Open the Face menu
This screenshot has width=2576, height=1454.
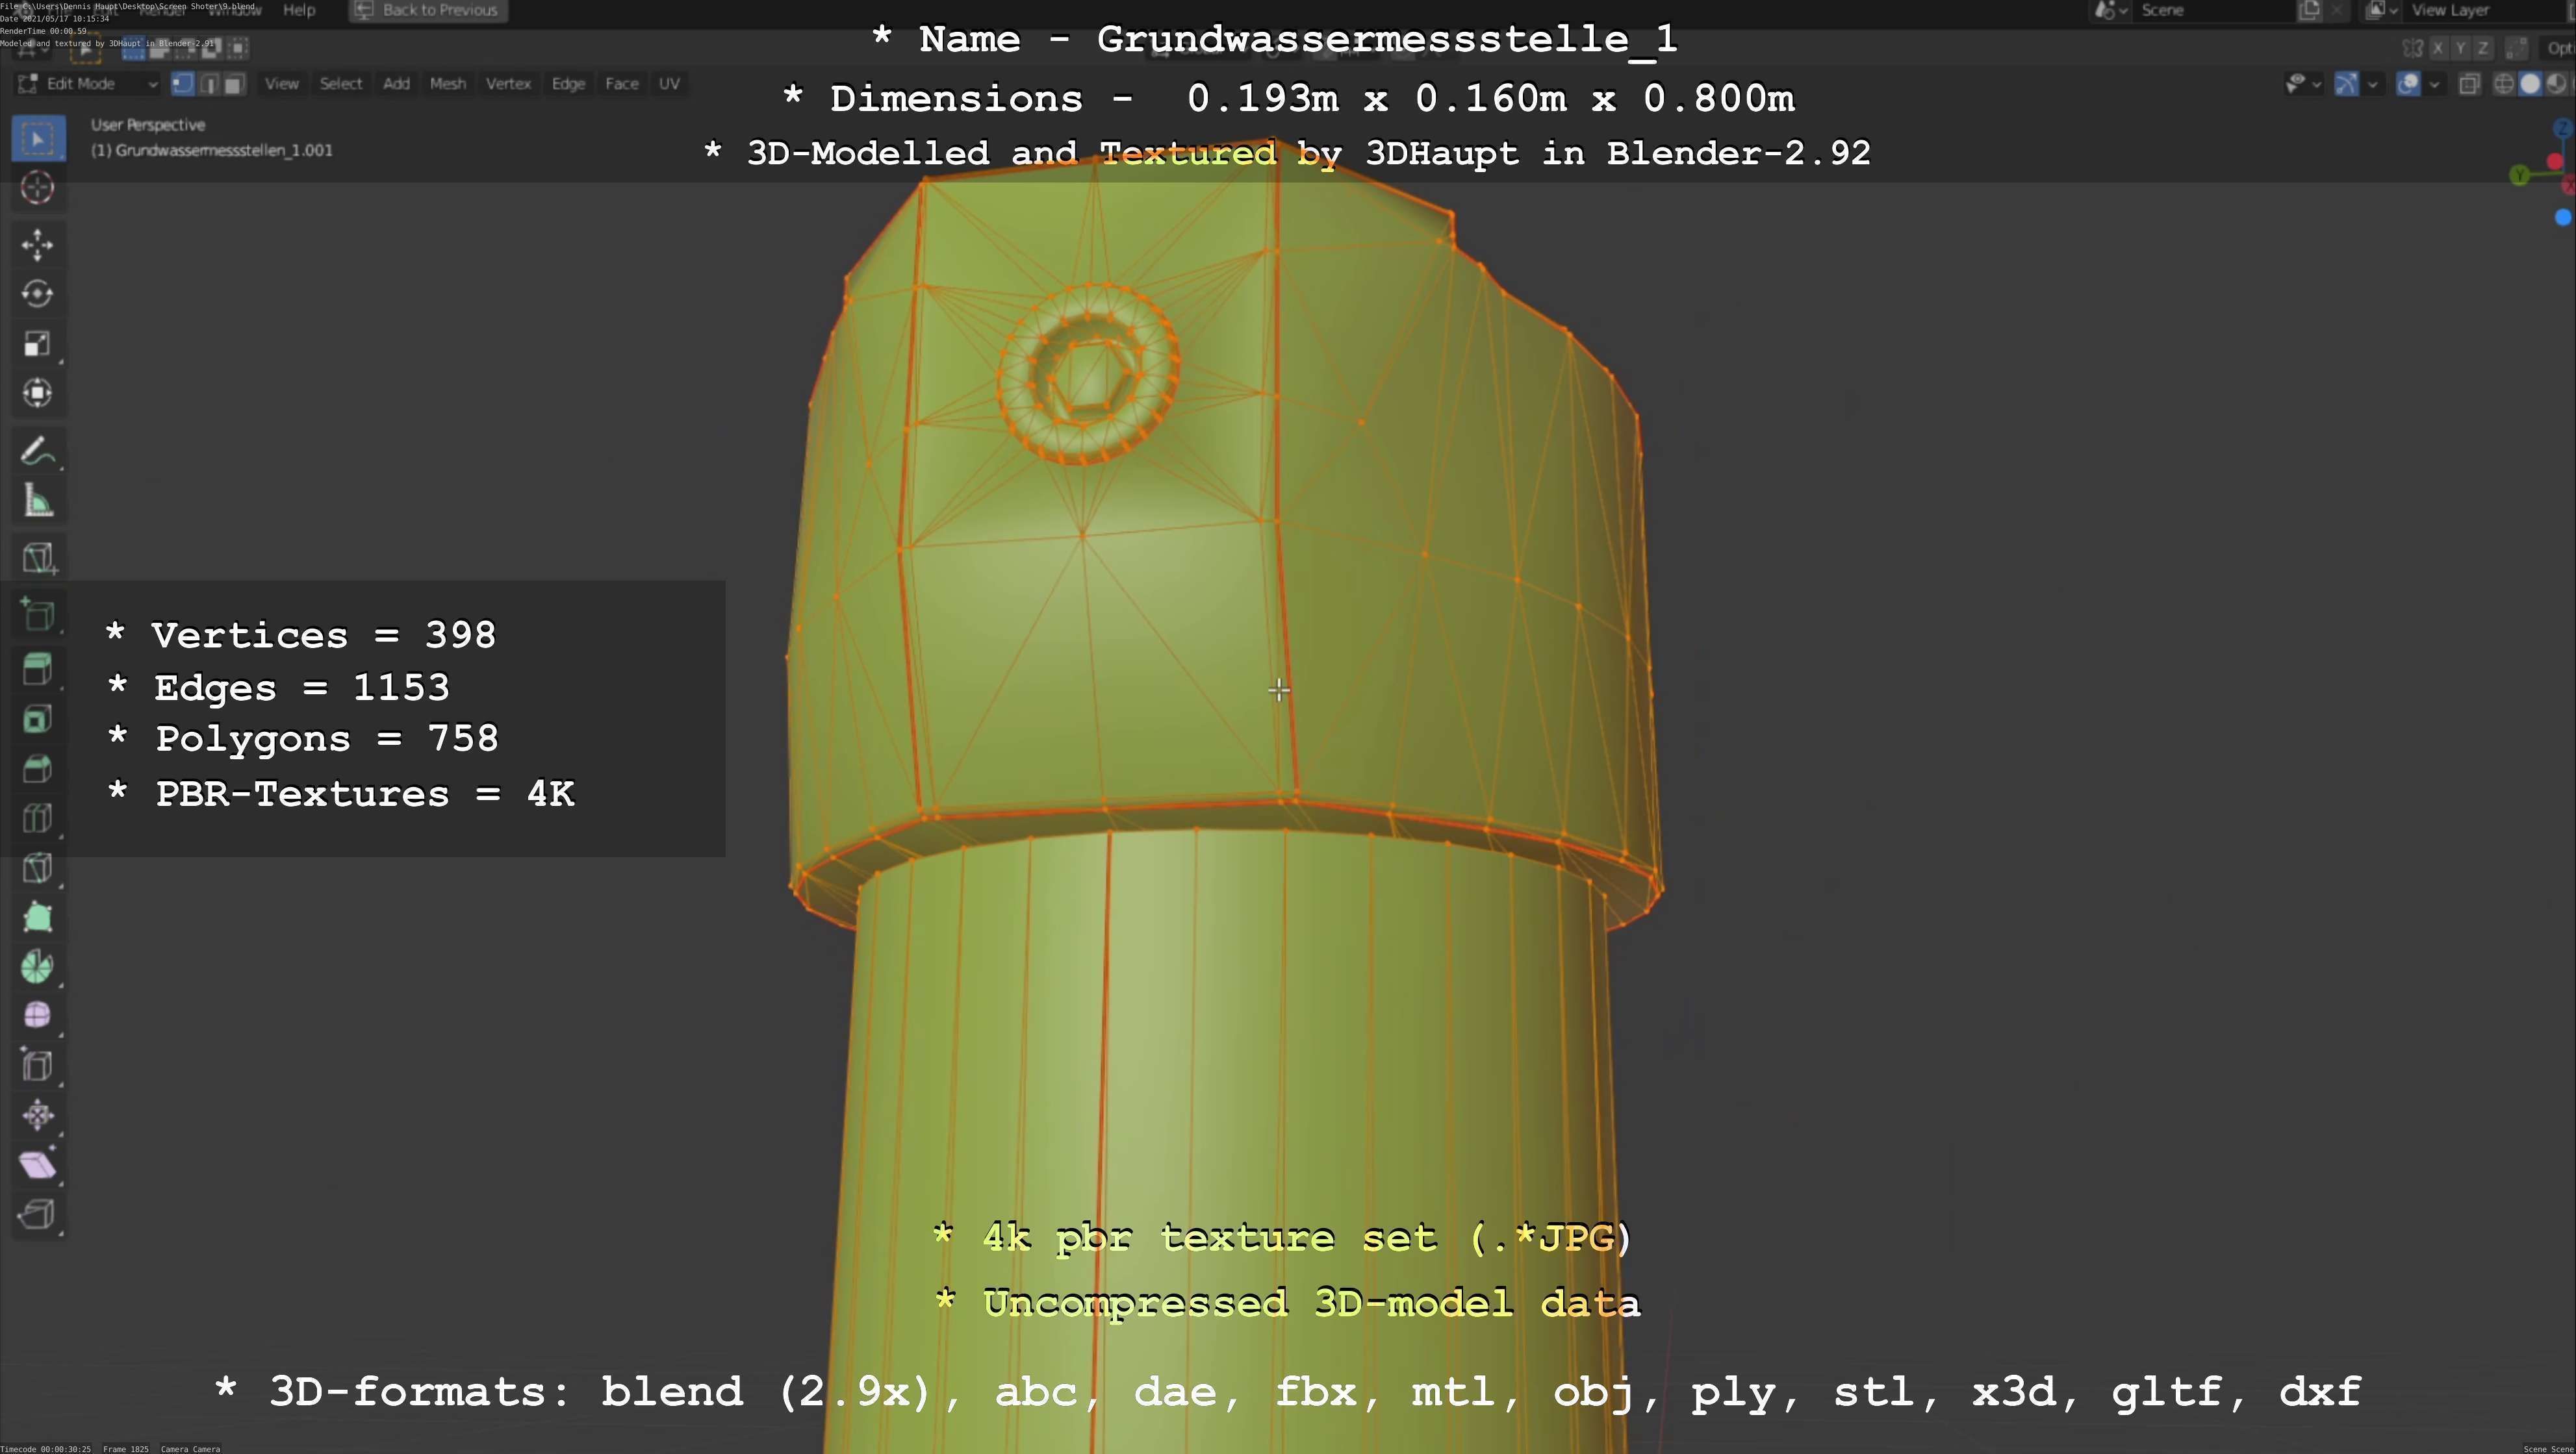point(621,84)
